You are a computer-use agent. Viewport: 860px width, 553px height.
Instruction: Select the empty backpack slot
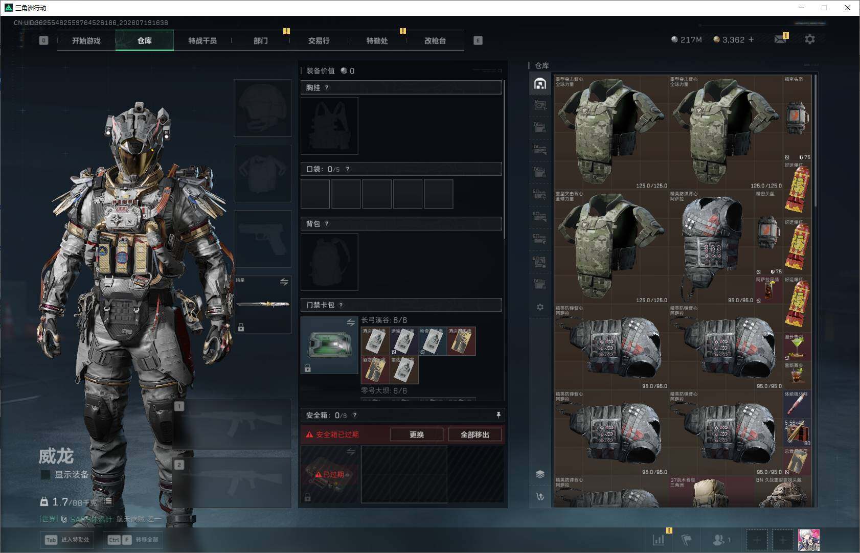pyautogui.click(x=329, y=262)
